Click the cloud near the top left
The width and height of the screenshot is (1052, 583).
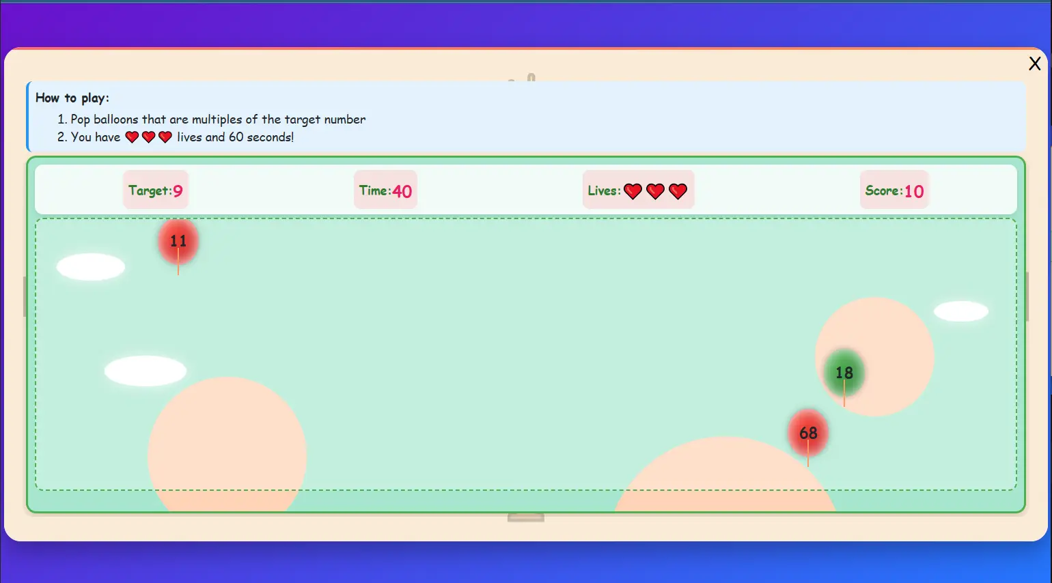(x=90, y=266)
